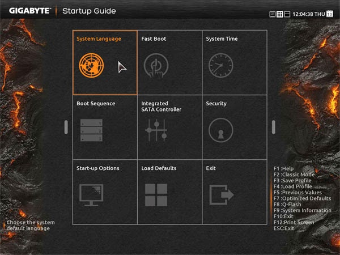
Task: Select the grid view icon in top bar
Action: pos(280,14)
